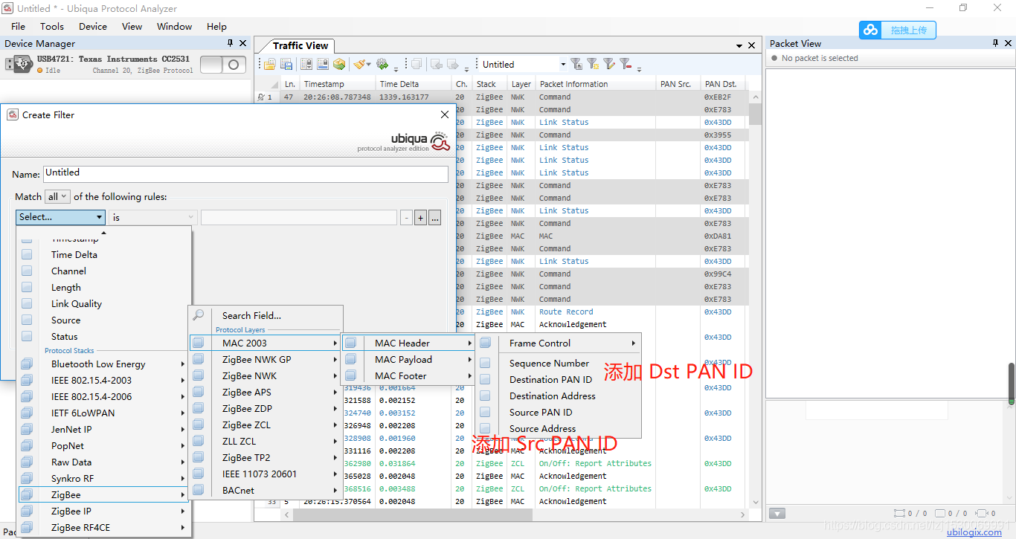The image size is (1016, 539).
Task: Click the minus remove-rule button
Action: [x=406, y=218]
